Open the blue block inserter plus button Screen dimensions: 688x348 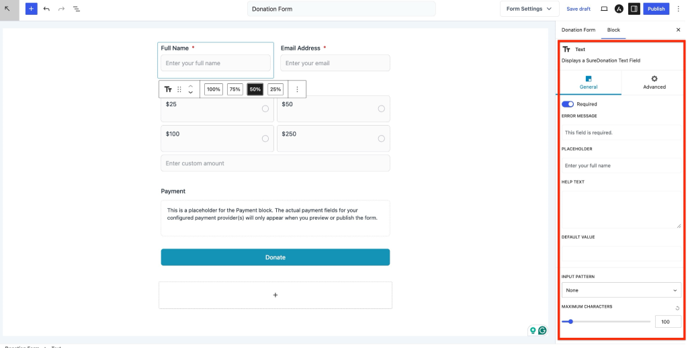(x=31, y=9)
